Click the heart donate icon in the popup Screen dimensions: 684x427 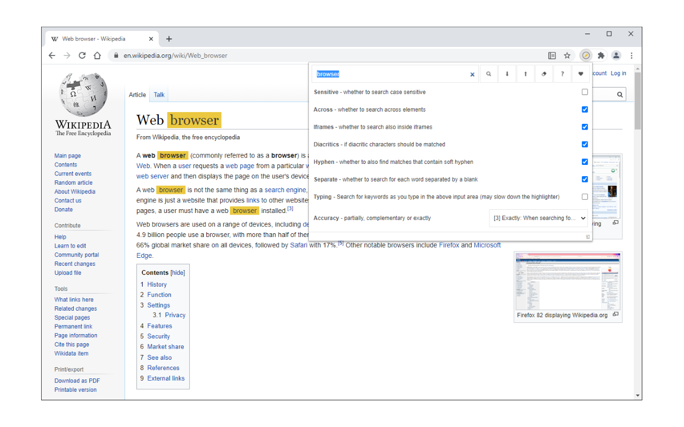[x=580, y=74]
